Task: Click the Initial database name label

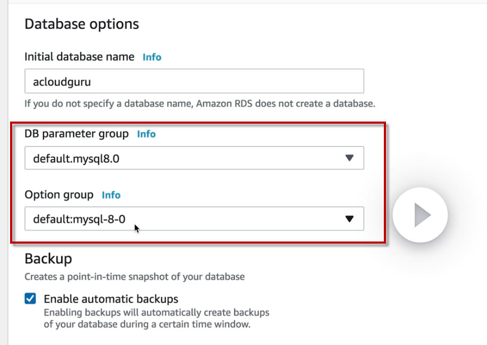Action: click(x=79, y=57)
